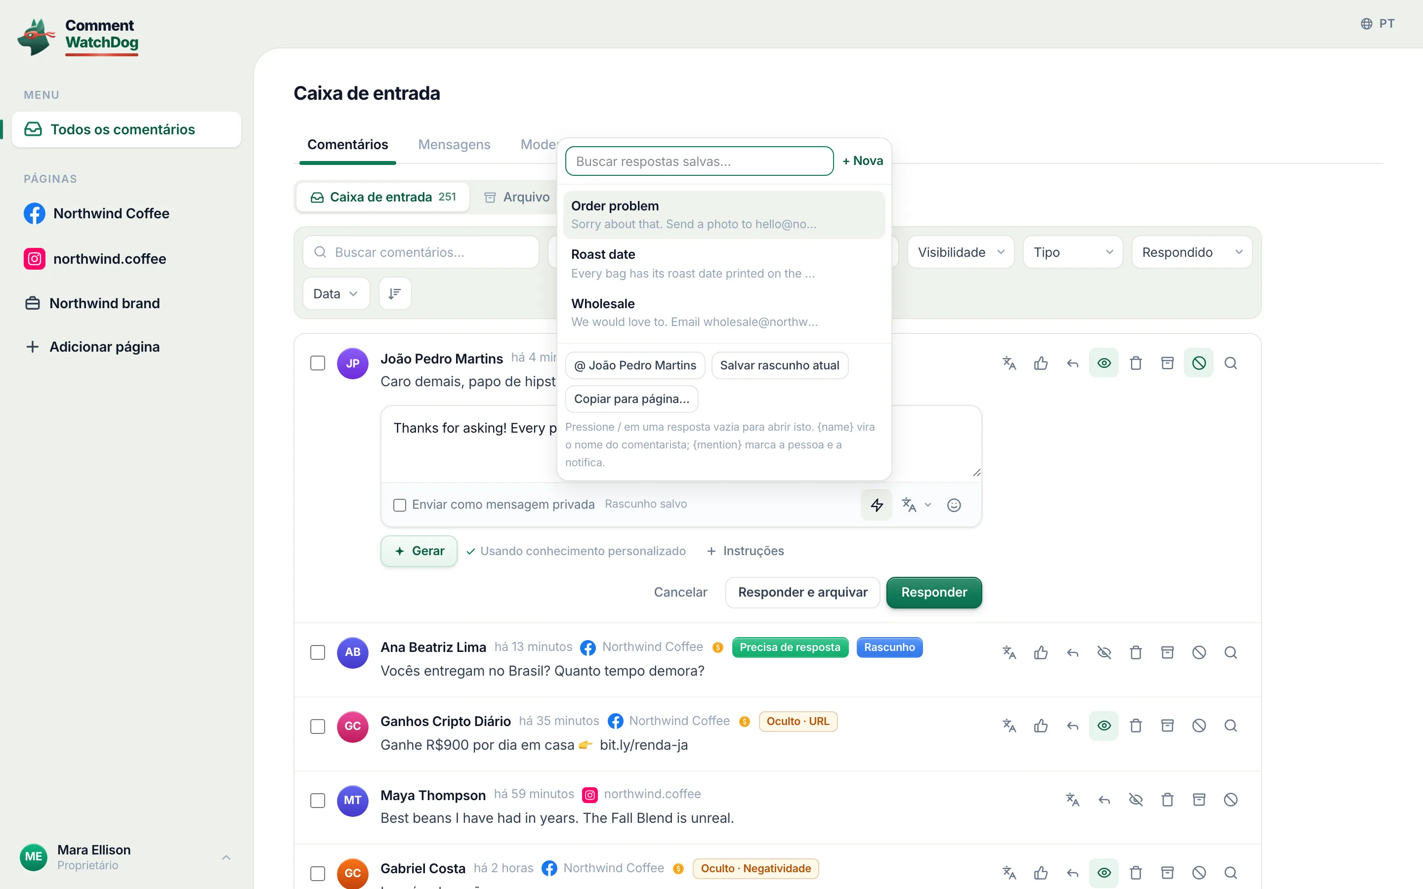The image size is (1423, 889).
Task: Open emoji picker in reply box
Action: tap(954, 504)
